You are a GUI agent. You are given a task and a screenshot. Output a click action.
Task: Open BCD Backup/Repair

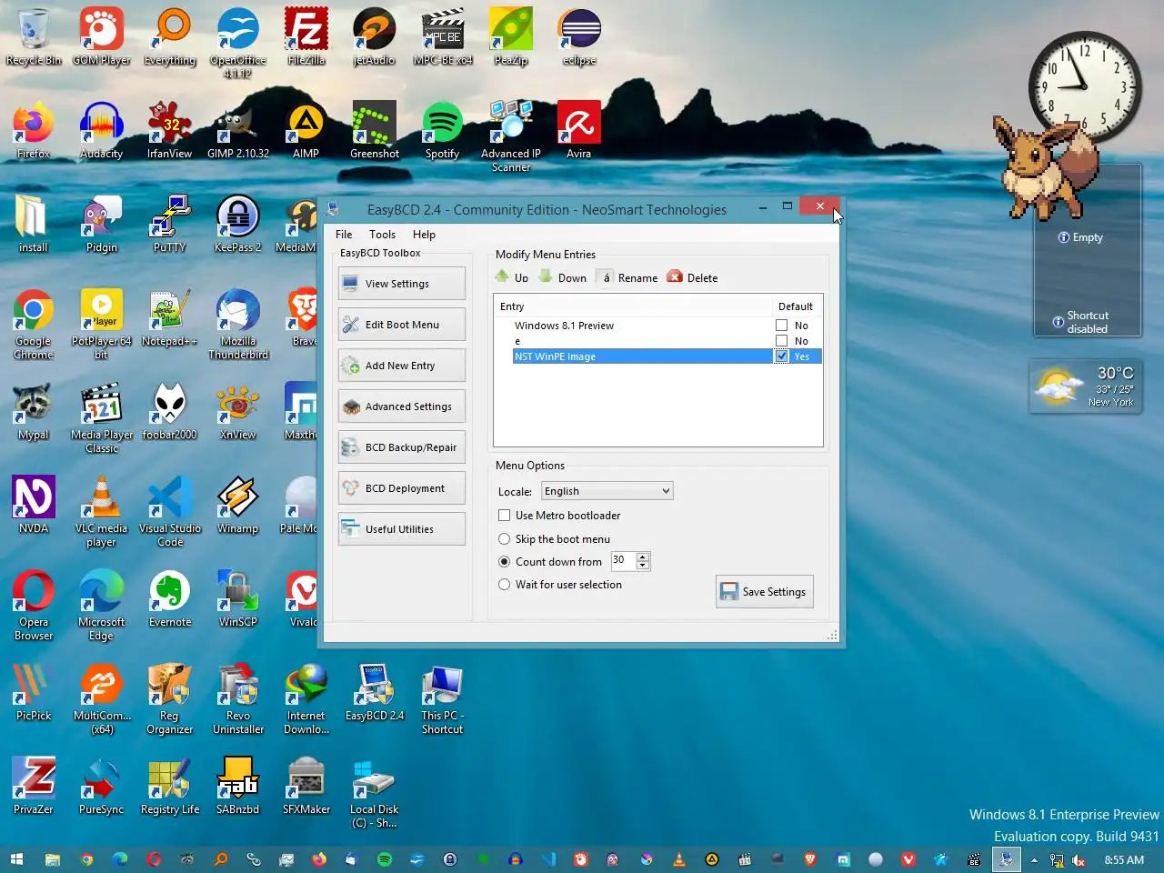401,447
